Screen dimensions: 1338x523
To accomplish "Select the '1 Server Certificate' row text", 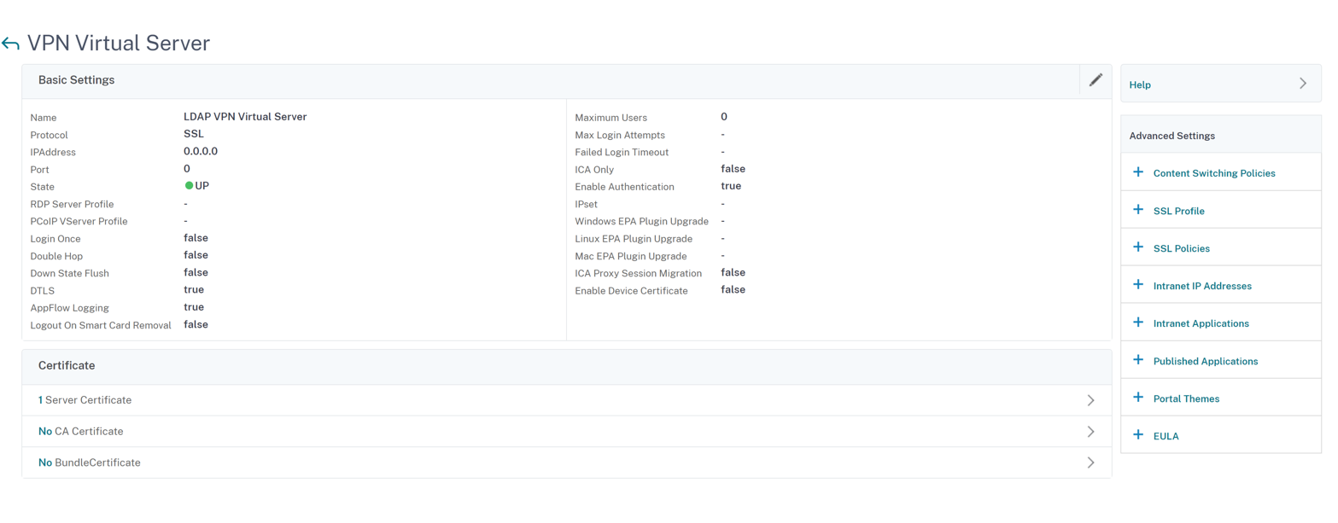I will [x=85, y=400].
